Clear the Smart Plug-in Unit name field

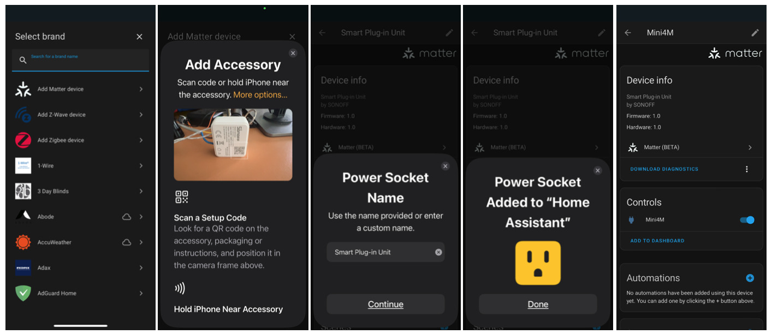(x=438, y=252)
